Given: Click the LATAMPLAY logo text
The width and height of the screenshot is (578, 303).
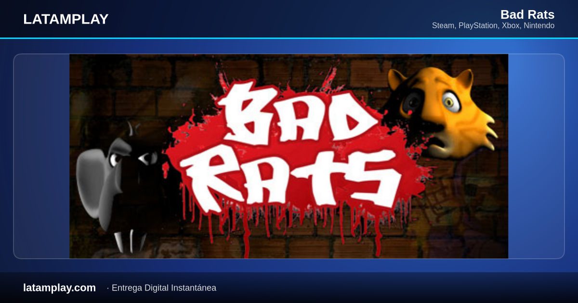Looking at the screenshot, I should (x=66, y=19).
